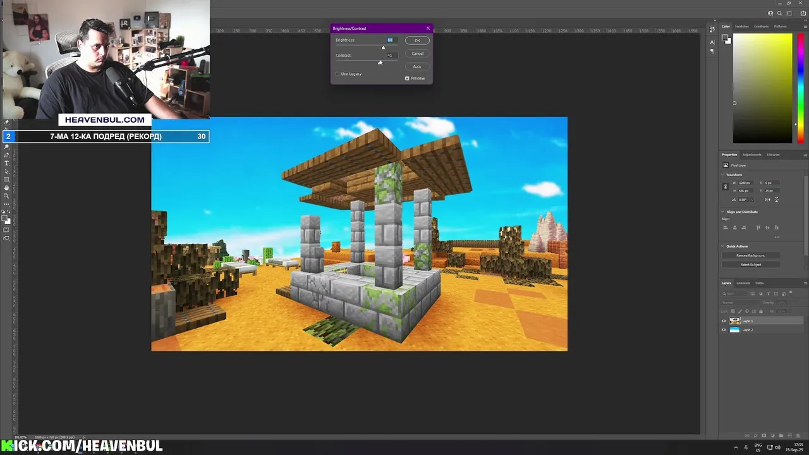
Task: Click Cancel in Brightness/Contrast dialog
Action: 417,54
